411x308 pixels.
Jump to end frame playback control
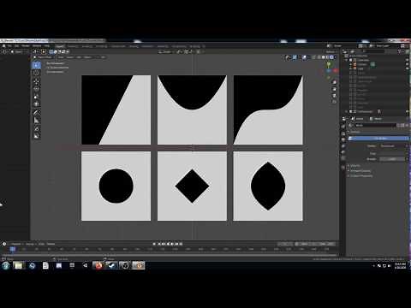pos(181,244)
